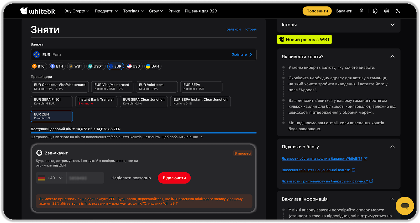This screenshot has width=420, height=223.
Task: Select the EUR SEPA provider
Action: [201, 87]
